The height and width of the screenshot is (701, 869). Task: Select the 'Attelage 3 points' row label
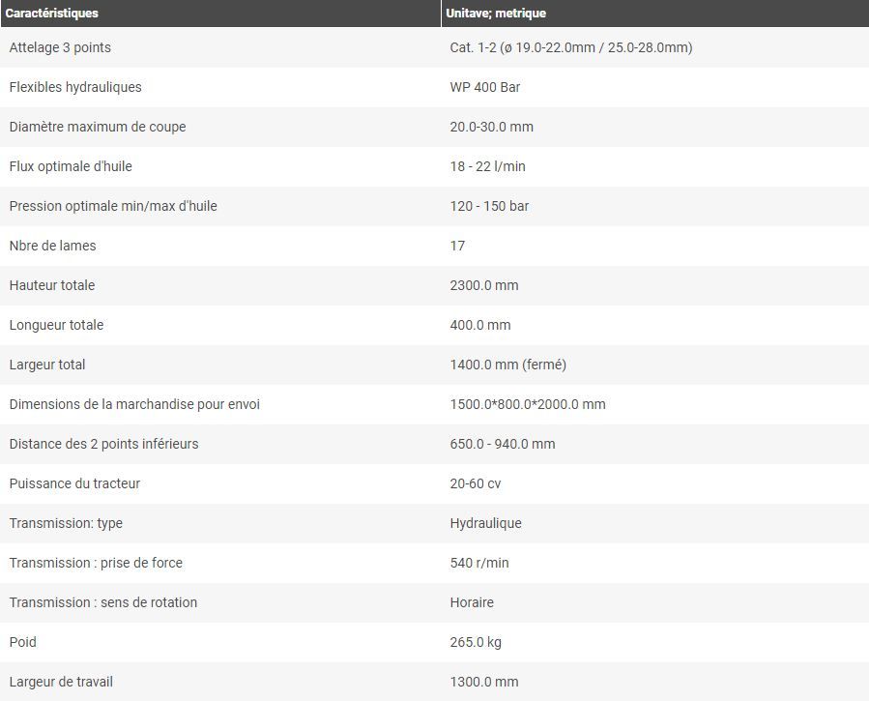[60, 47]
